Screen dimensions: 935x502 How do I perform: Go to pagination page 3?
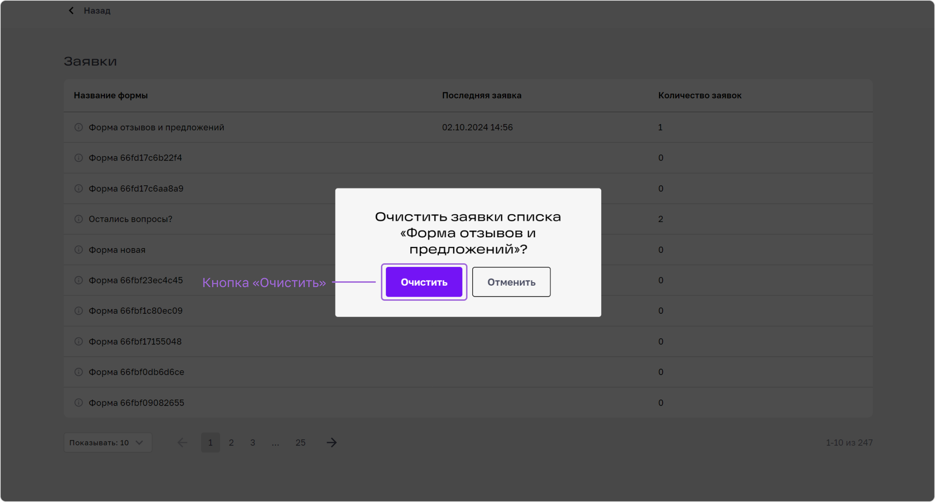coord(253,442)
